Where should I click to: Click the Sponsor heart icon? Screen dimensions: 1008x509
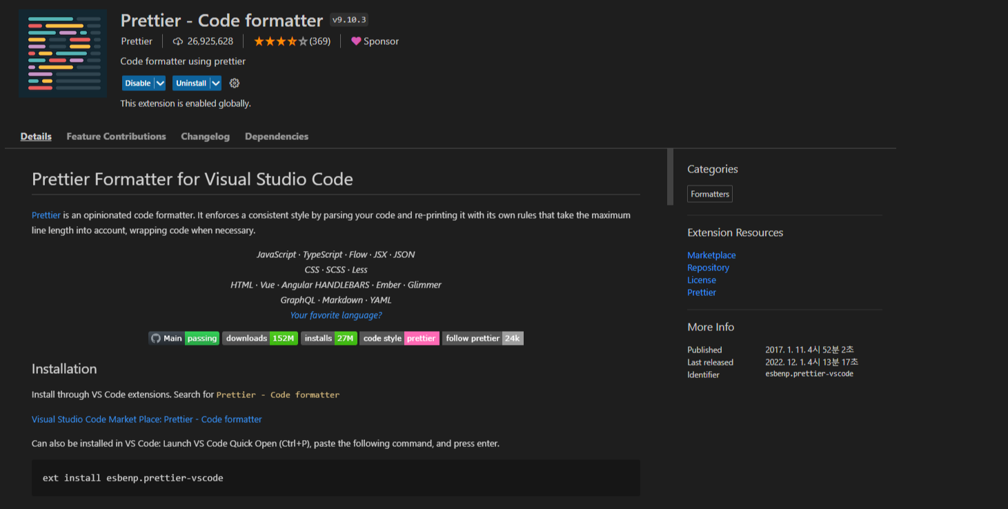[x=356, y=41]
